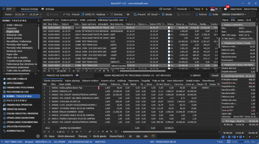Collapse the ROBNO - TRGOVINA sidebar arrow
Viewport: 259px width, 144px height.
click(39, 21)
